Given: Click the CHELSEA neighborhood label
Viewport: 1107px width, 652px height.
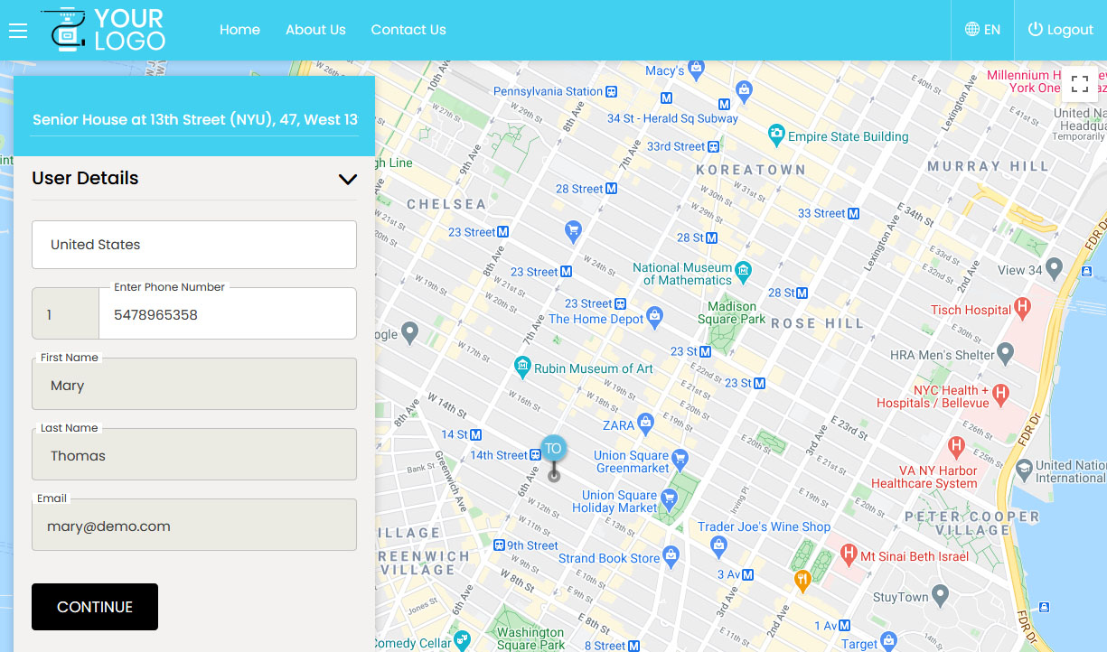Looking at the screenshot, I should pos(446,204).
